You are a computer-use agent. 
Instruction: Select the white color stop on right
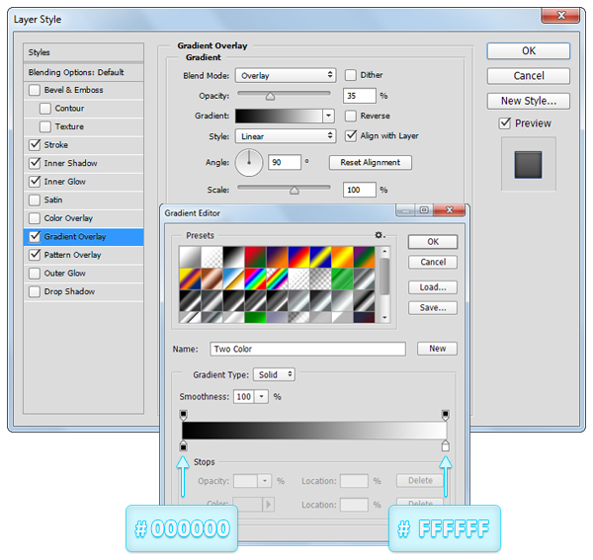[x=445, y=447]
